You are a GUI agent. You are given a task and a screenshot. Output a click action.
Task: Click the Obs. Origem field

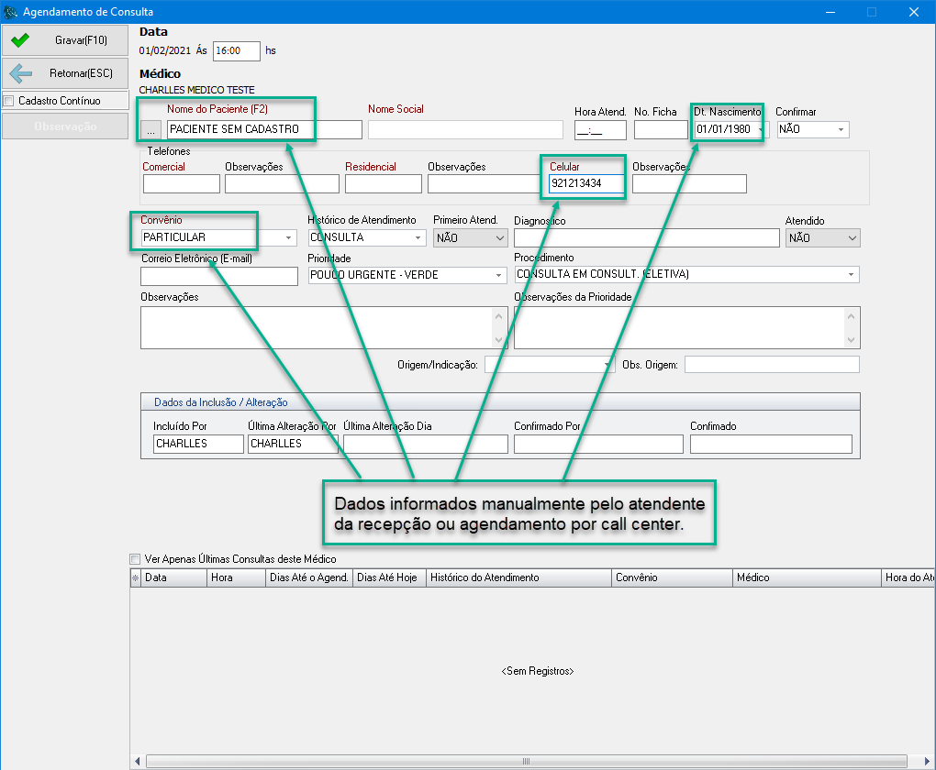[772, 365]
